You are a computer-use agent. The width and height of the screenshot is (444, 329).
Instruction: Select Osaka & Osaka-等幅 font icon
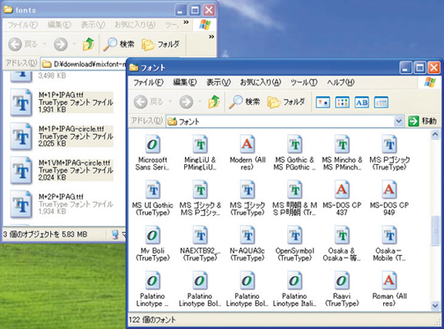pos(342,235)
